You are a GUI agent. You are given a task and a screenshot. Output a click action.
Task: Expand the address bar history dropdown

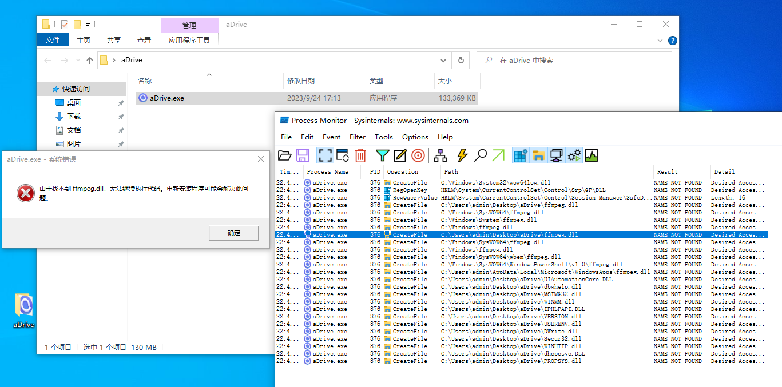point(443,60)
